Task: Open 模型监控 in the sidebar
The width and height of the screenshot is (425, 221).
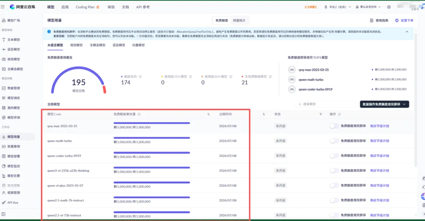Action: (11, 166)
